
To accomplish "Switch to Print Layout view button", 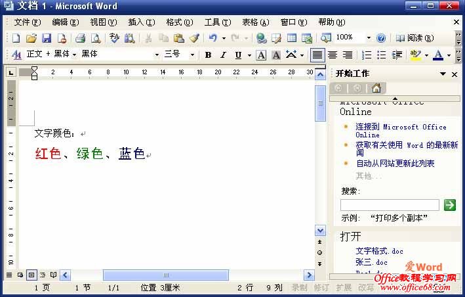I will coord(31,275).
